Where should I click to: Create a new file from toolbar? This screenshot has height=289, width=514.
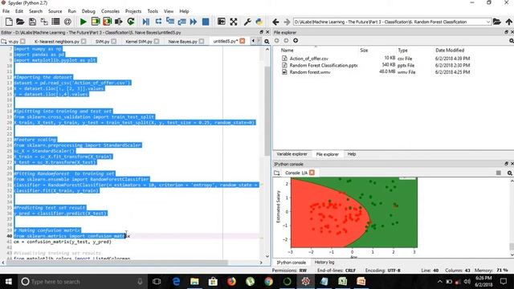tap(9, 22)
